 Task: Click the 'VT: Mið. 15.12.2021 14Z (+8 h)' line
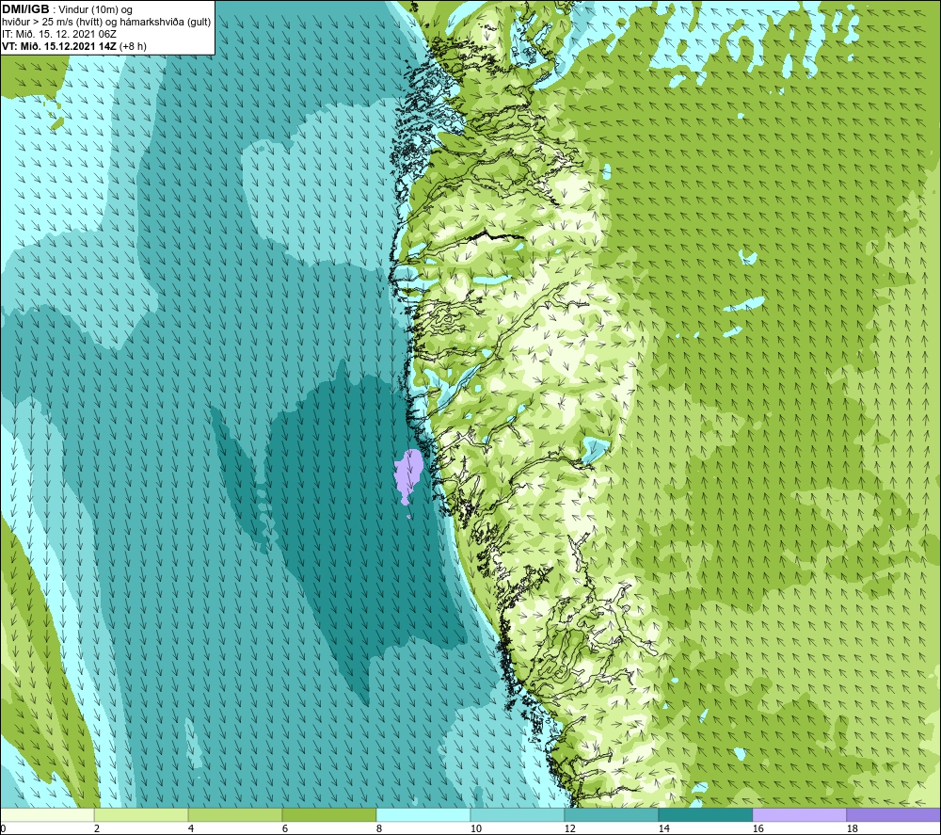(74, 46)
